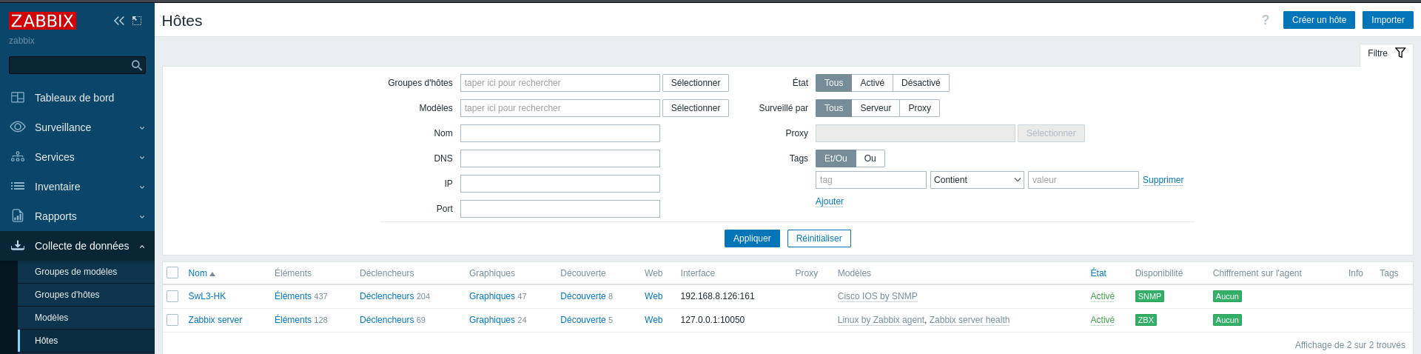This screenshot has width=1421, height=354.
Task: Open the Contient tag operator dropdown
Action: pos(977,180)
